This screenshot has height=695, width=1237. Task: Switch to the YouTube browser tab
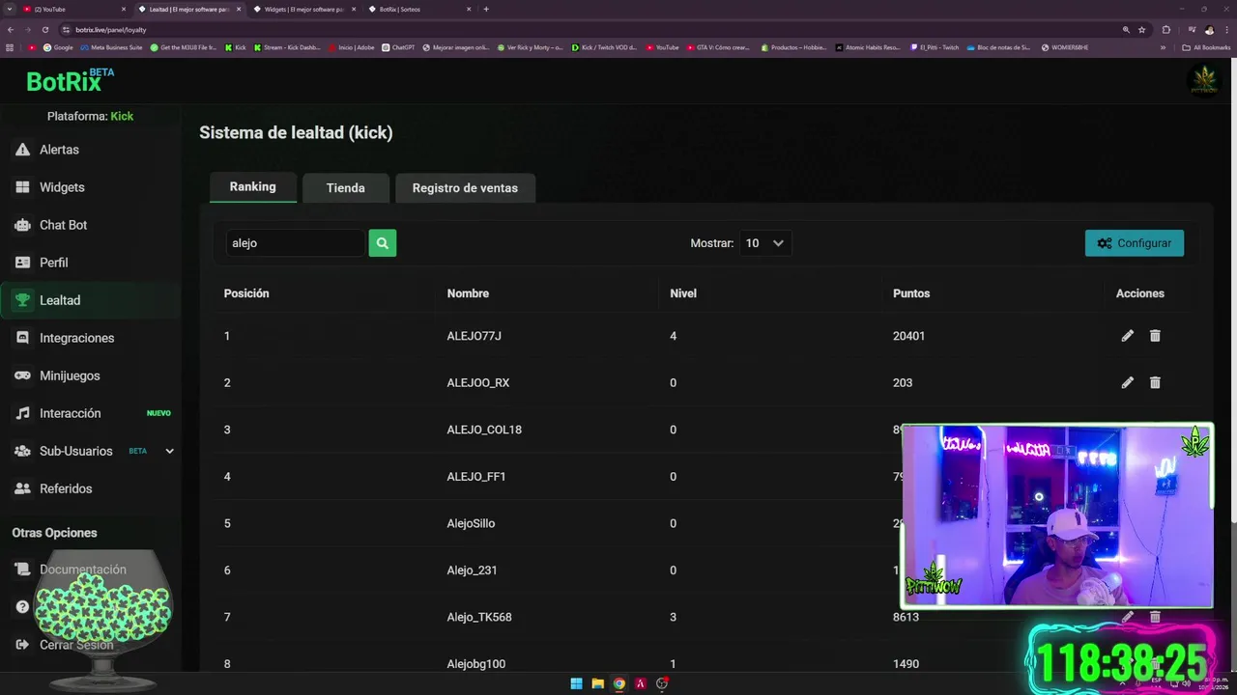point(73,9)
